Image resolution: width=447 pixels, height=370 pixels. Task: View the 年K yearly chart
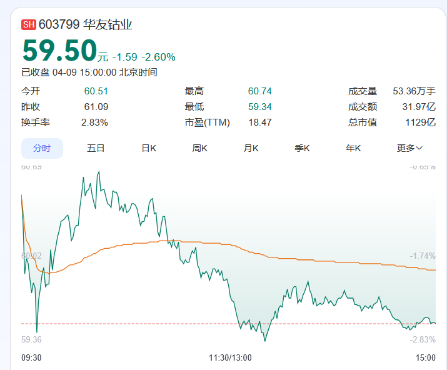354,148
